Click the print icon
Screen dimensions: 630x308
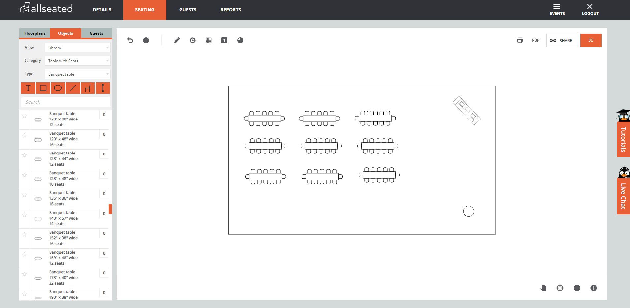point(520,40)
